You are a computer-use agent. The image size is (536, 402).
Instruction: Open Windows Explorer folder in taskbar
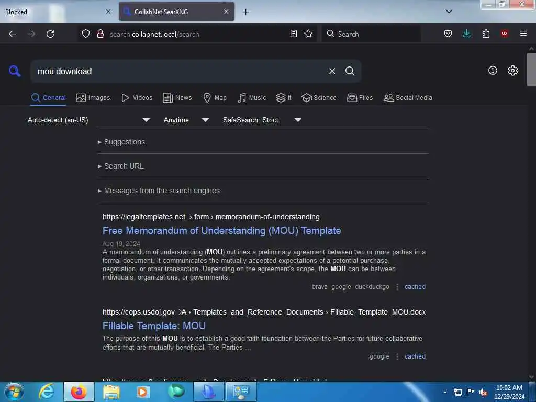[x=111, y=392]
